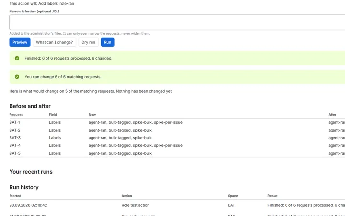Click the blue Run button

(x=108, y=42)
